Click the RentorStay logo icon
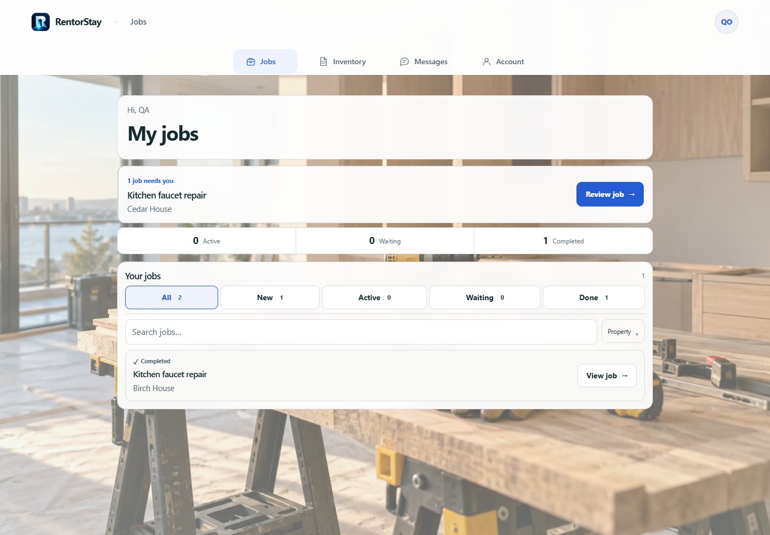 pyautogui.click(x=41, y=22)
